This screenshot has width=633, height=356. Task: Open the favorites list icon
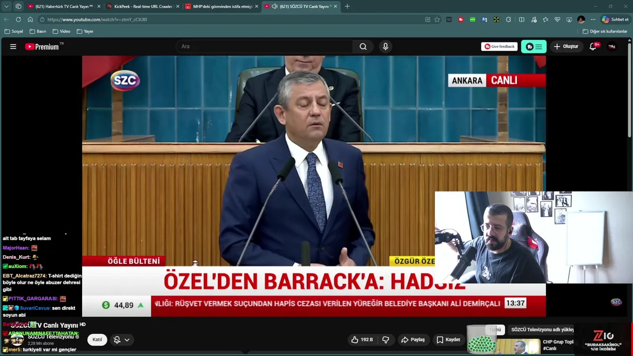coord(545,19)
